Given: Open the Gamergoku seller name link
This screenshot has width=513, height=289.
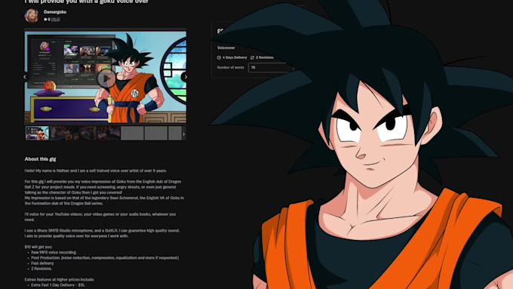Looking at the screenshot, I should [55, 12].
